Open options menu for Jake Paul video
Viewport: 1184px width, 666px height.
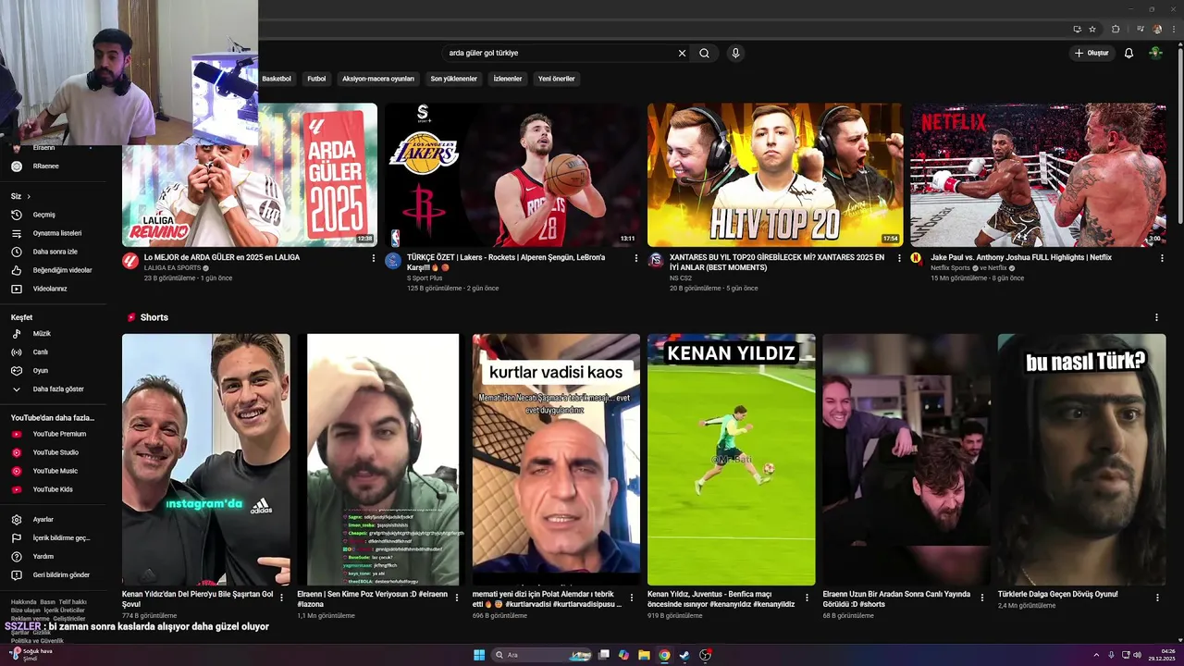pos(1162,258)
